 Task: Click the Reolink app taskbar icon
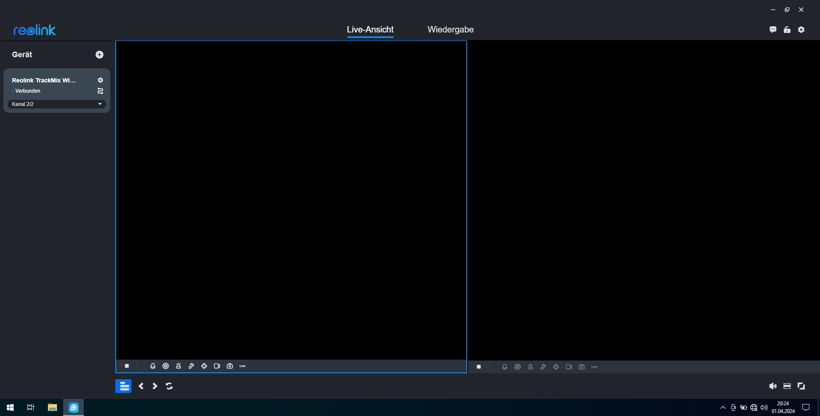point(73,407)
